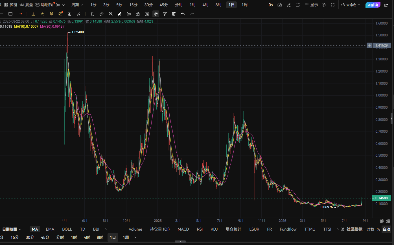
Task: Select the 15分 interval in top bar
Action: click(x=133, y=5)
